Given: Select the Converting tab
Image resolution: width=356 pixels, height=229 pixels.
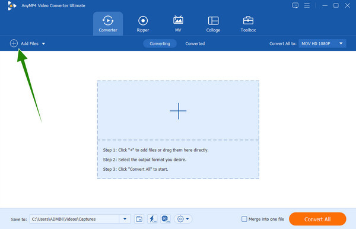Looking at the screenshot, I should [x=160, y=43].
